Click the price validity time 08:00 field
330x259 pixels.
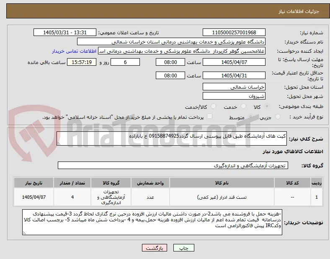170,75
